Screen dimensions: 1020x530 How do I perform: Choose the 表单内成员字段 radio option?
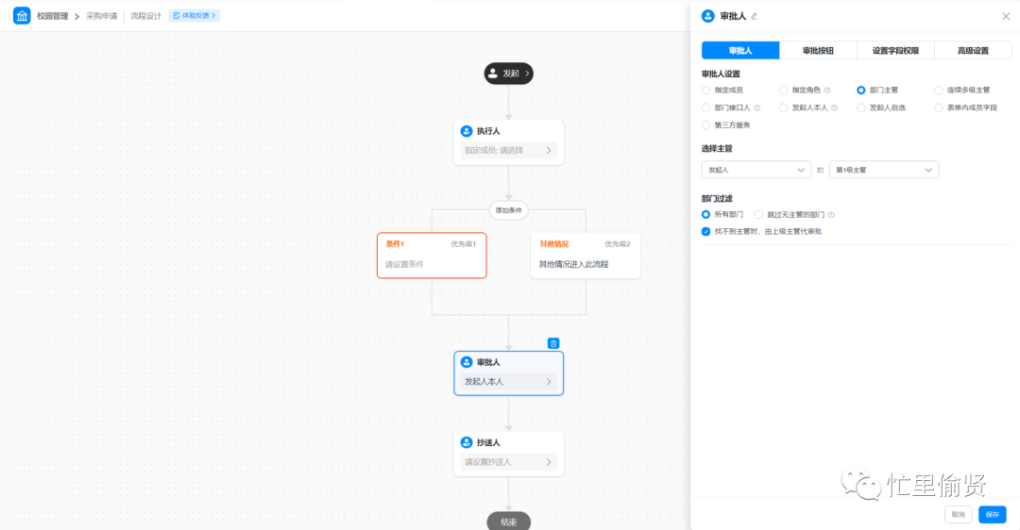[x=938, y=108]
